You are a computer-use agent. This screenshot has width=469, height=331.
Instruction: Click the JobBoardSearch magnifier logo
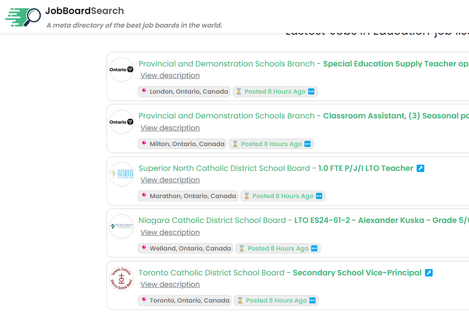pyautogui.click(x=23, y=17)
